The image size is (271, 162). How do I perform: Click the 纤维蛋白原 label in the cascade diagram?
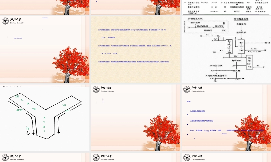click(x=208, y=66)
